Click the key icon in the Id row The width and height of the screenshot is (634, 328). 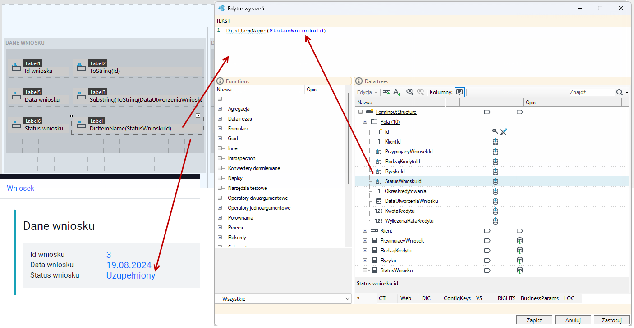[x=495, y=132]
